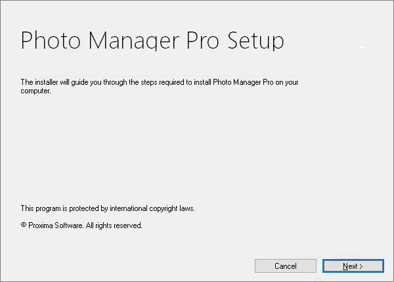Click the underlined N on the Next button
The width and height of the screenshot is (394, 282).
click(x=345, y=266)
